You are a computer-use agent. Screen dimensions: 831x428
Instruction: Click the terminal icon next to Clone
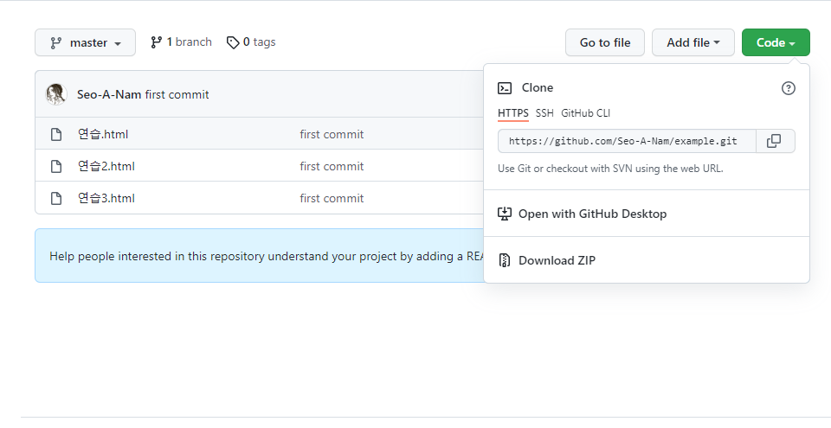pos(505,88)
